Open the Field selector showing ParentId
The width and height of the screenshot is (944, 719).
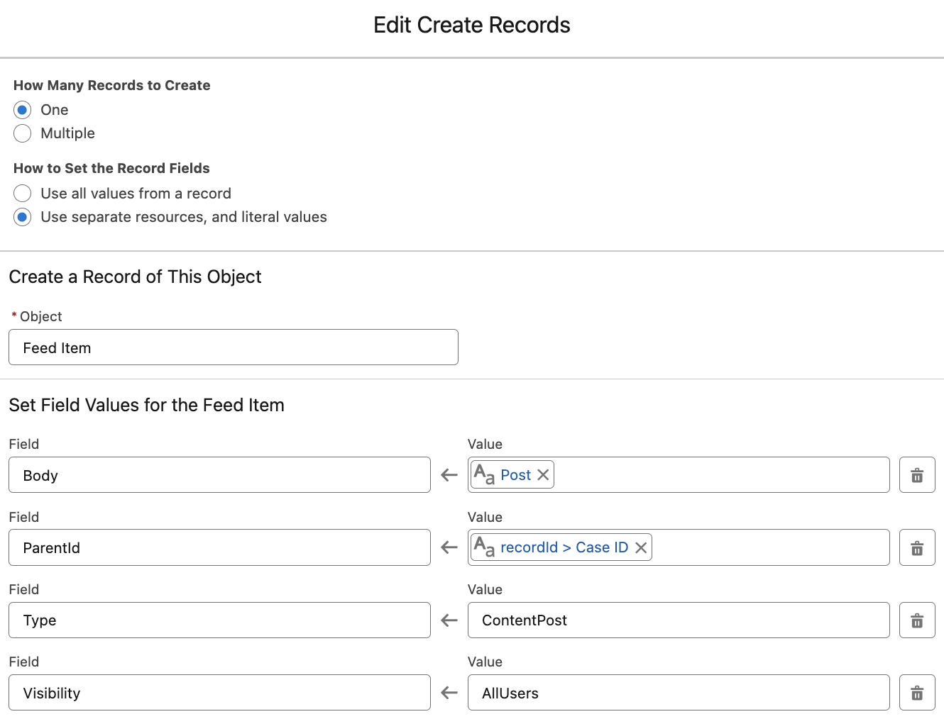point(219,547)
